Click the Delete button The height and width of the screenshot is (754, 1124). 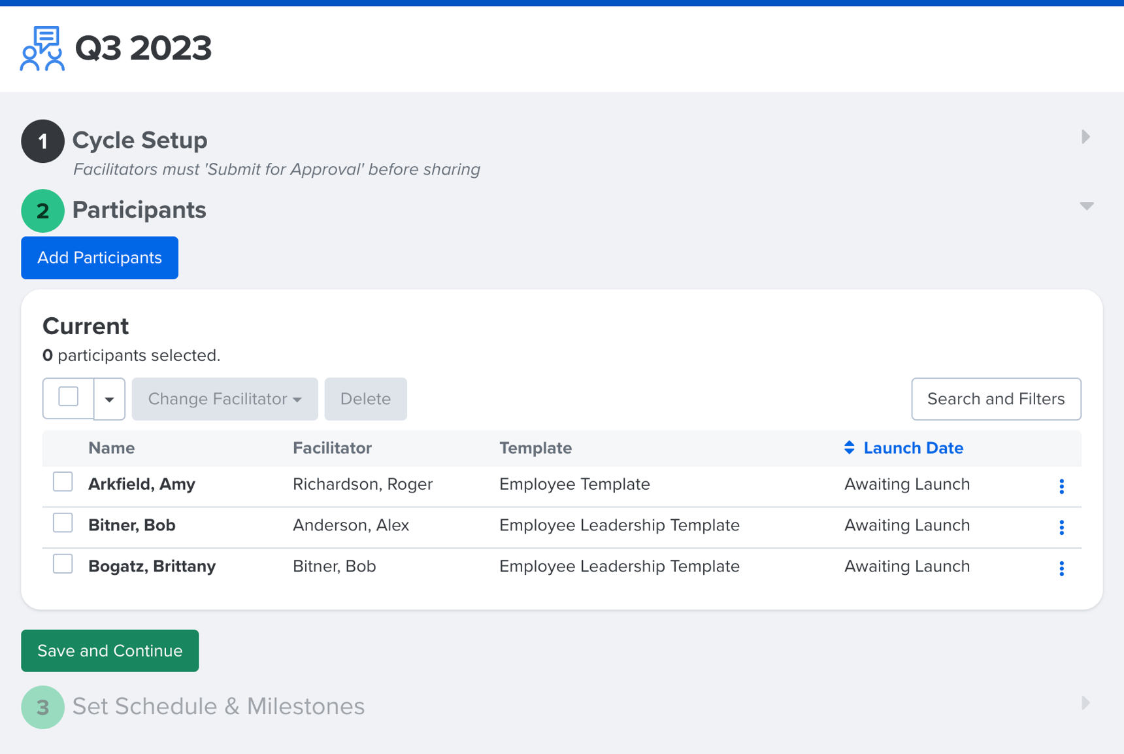point(365,399)
